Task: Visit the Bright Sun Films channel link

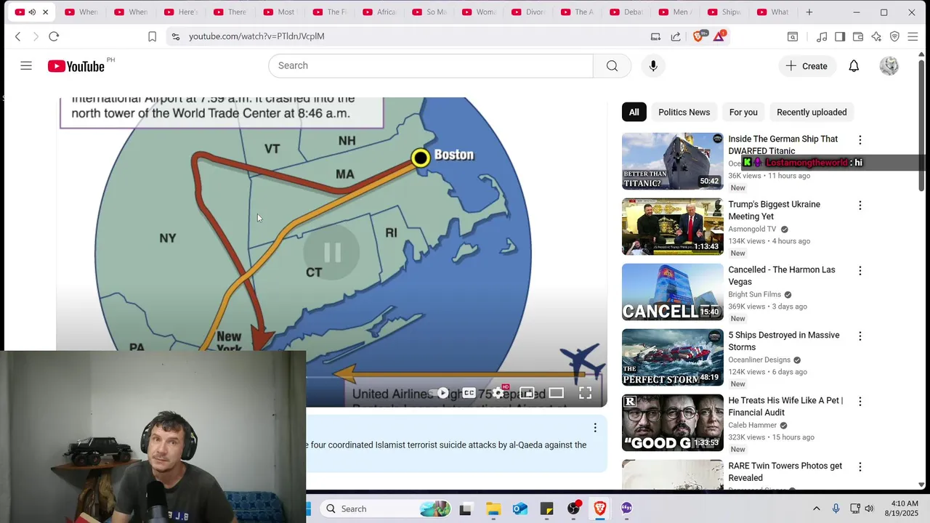Action: click(x=755, y=294)
